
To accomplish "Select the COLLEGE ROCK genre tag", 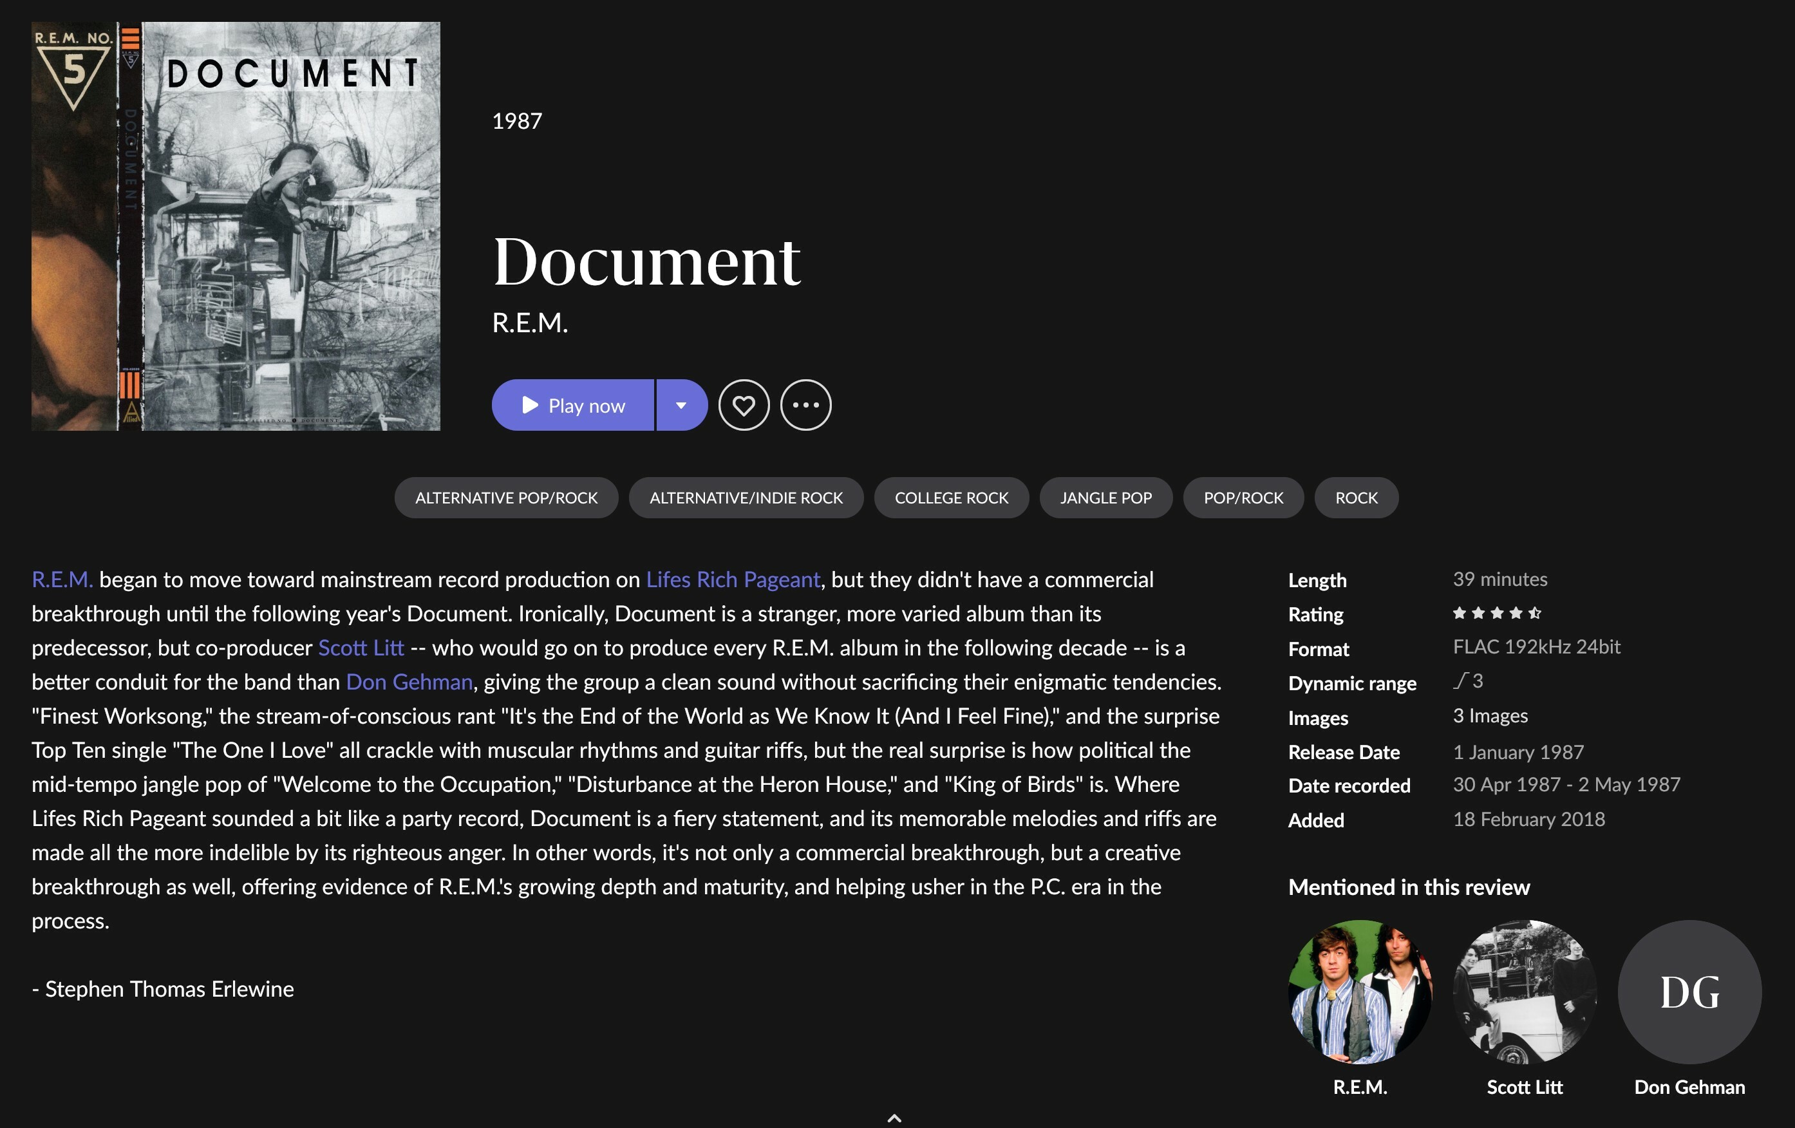I will pos(951,497).
